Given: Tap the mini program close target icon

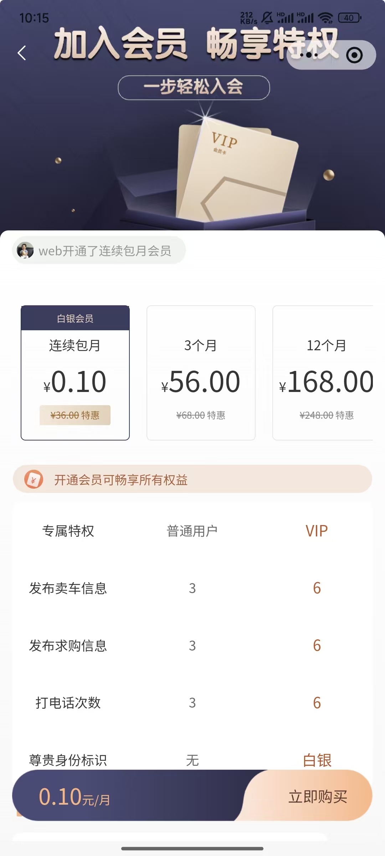Looking at the screenshot, I should coord(354,55).
